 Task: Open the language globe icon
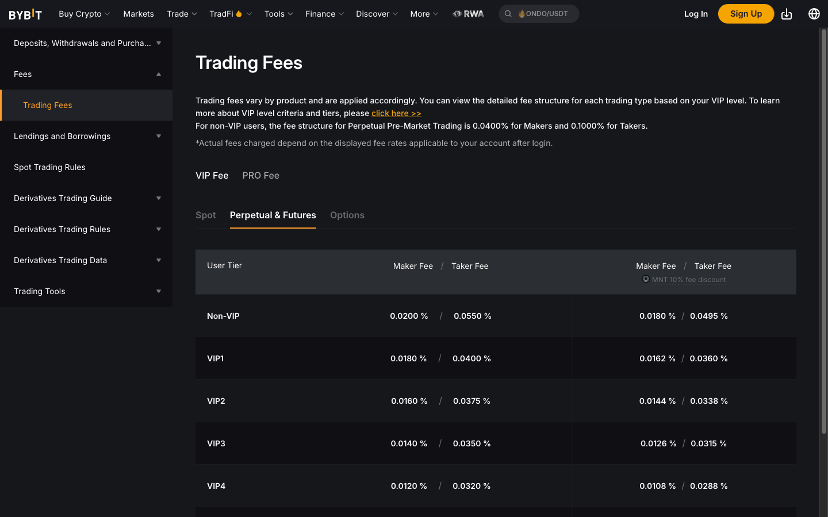(814, 14)
